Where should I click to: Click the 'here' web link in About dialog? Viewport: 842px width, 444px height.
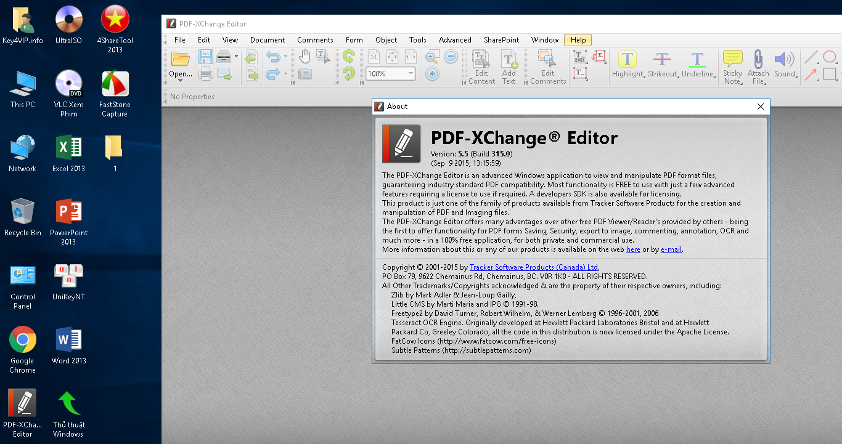(x=633, y=249)
